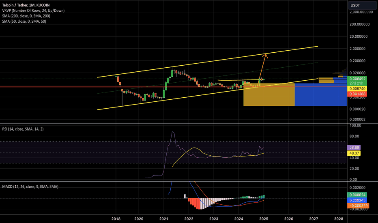
Task: Click the orange -0.000379 MACD tag
Action: point(358,206)
